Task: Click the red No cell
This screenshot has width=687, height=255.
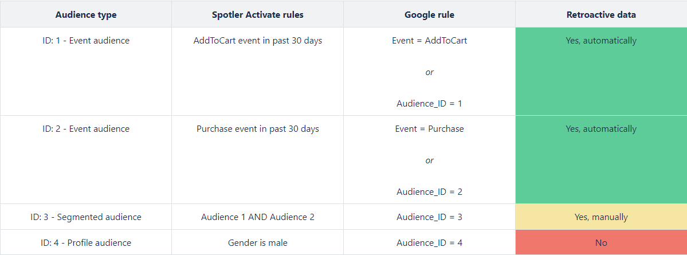Action: tap(601, 242)
